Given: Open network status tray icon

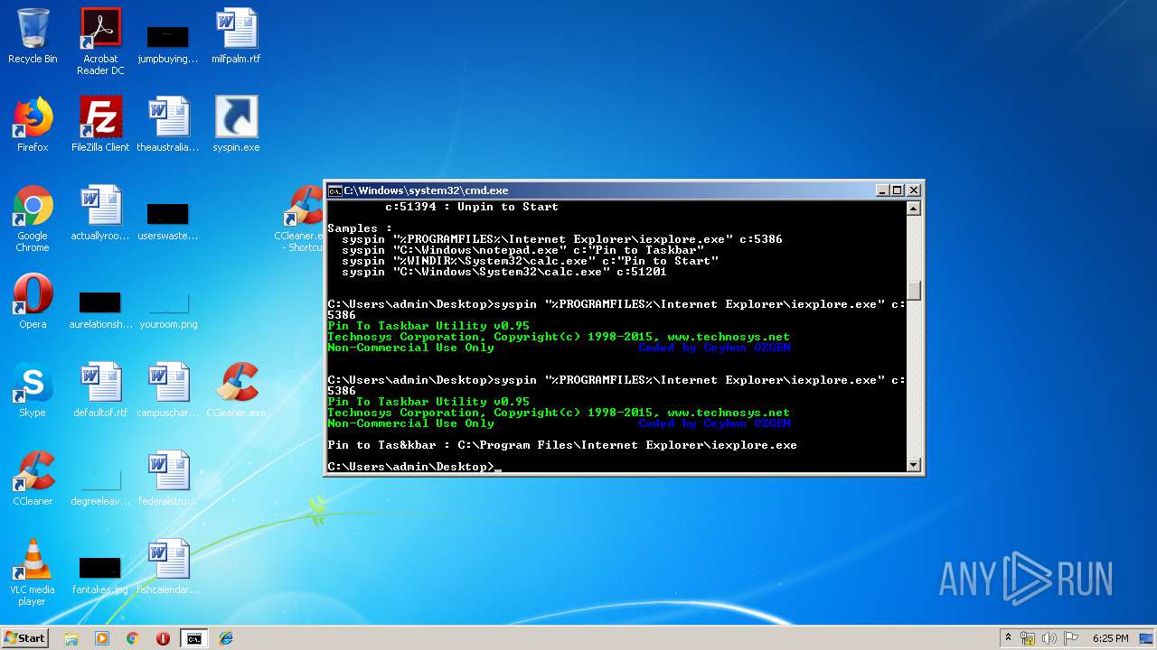Looking at the screenshot, I should (x=1028, y=638).
